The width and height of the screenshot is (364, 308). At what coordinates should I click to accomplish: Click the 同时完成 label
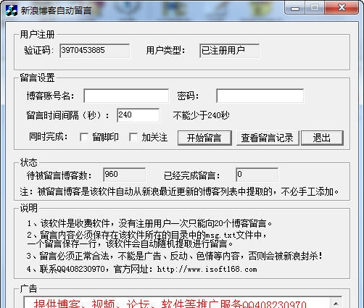49,137
